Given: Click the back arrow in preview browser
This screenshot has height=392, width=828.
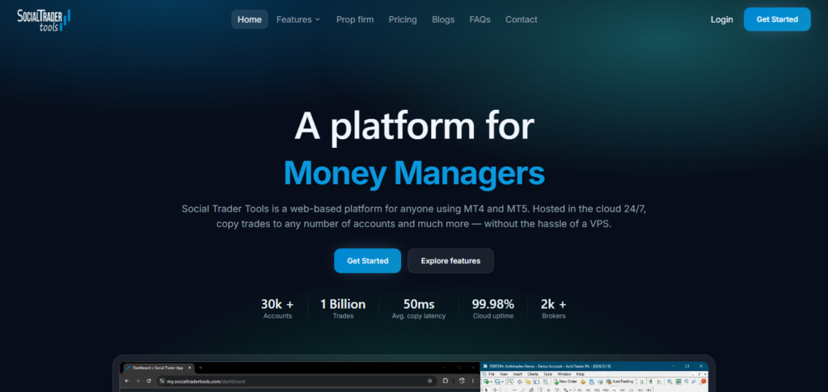Looking at the screenshot, I should coord(127,381).
